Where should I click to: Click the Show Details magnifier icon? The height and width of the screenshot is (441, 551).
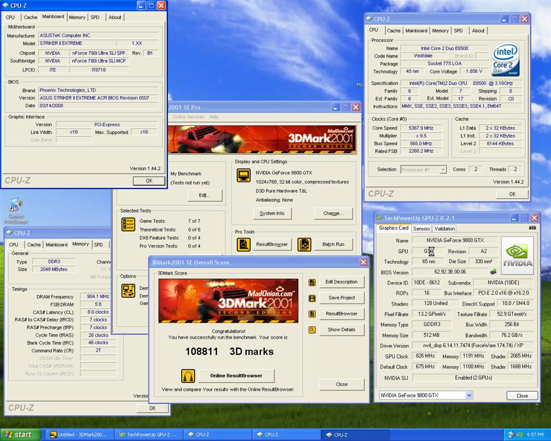click(312, 330)
